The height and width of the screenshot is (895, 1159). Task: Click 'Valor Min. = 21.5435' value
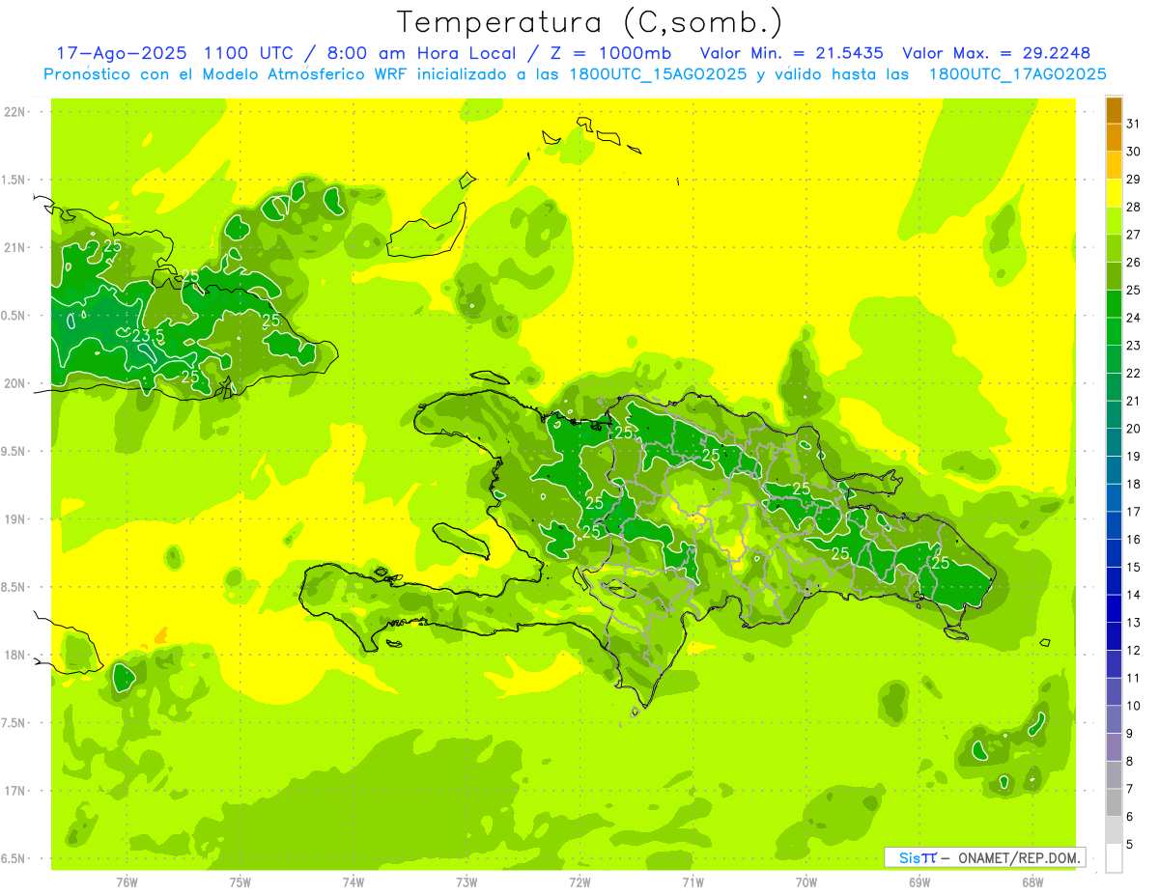(x=791, y=52)
